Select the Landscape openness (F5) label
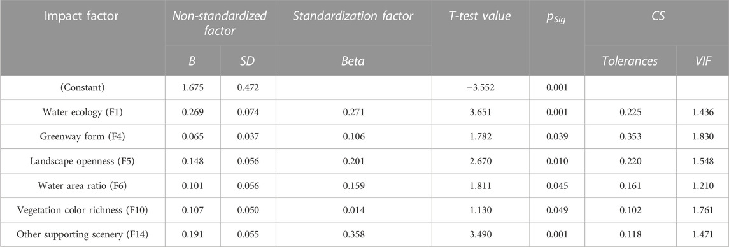Image resolution: width=729 pixels, height=247 pixels. pos(83,160)
